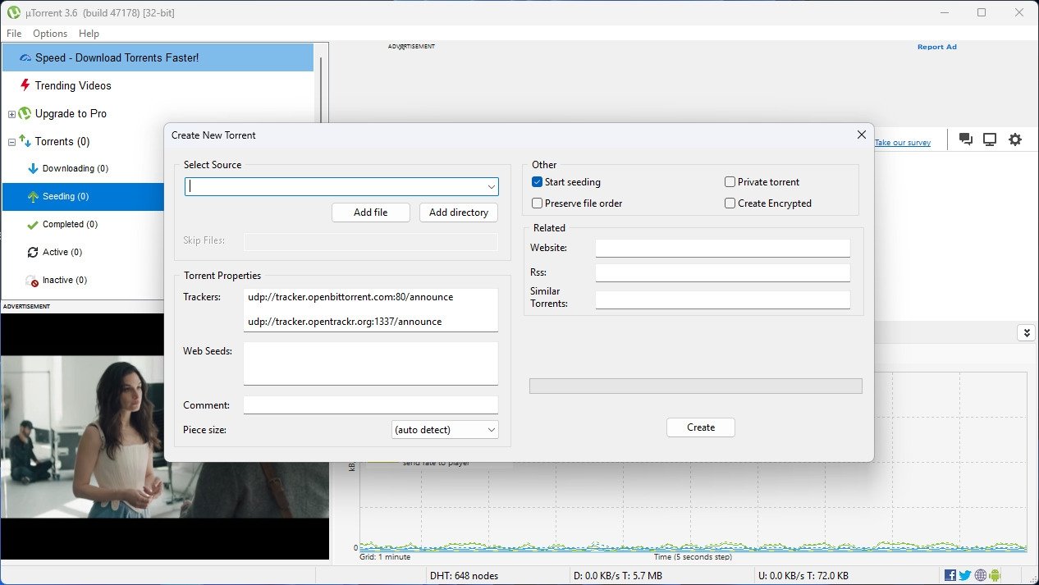
Task: Click the torrent creation progress bar
Action: 696,386
